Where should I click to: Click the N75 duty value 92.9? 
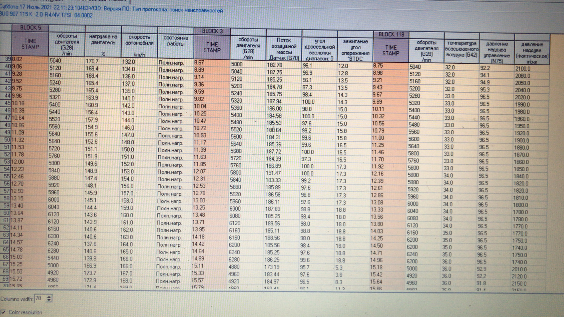[x=482, y=269]
